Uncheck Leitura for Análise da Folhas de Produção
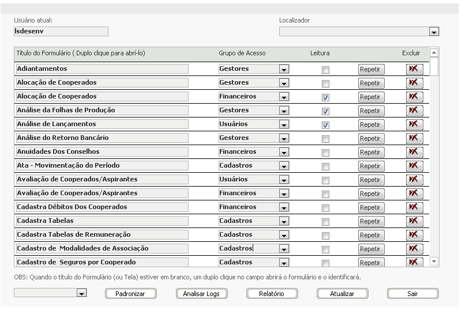Viewport: 462px width, 311px height. 325,111
